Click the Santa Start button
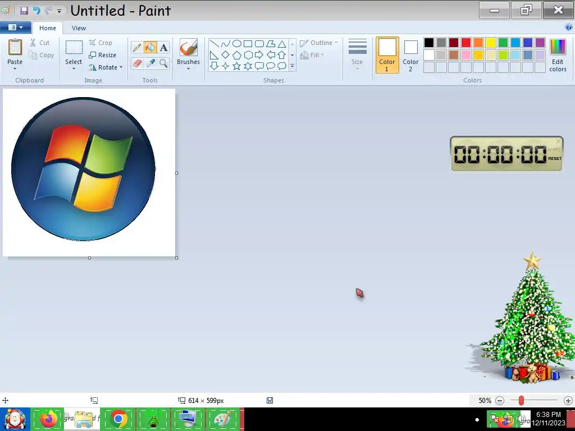This screenshot has width=575, height=431. 15,419
